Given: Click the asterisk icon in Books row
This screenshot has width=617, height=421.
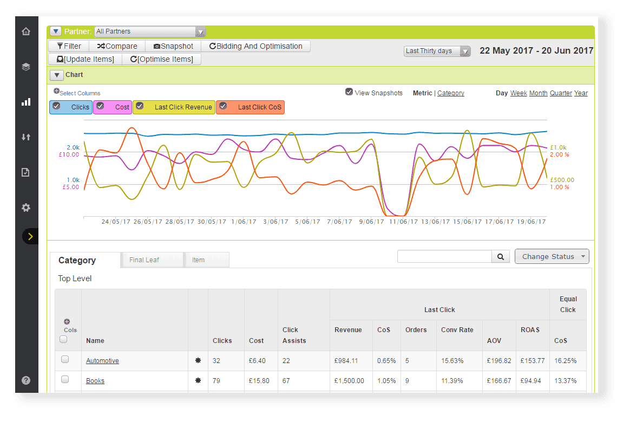Looking at the screenshot, I should [198, 380].
